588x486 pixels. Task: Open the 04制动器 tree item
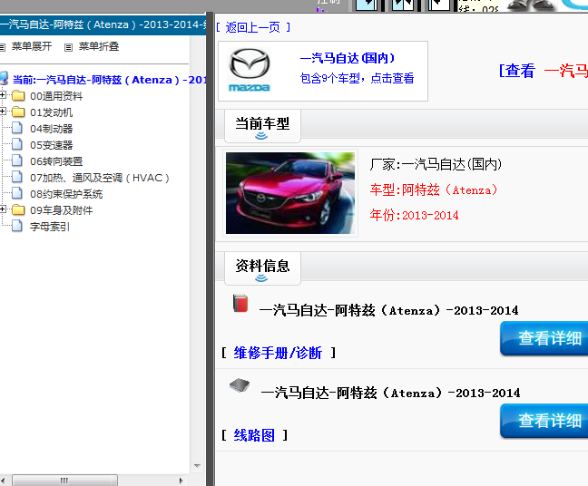52,129
